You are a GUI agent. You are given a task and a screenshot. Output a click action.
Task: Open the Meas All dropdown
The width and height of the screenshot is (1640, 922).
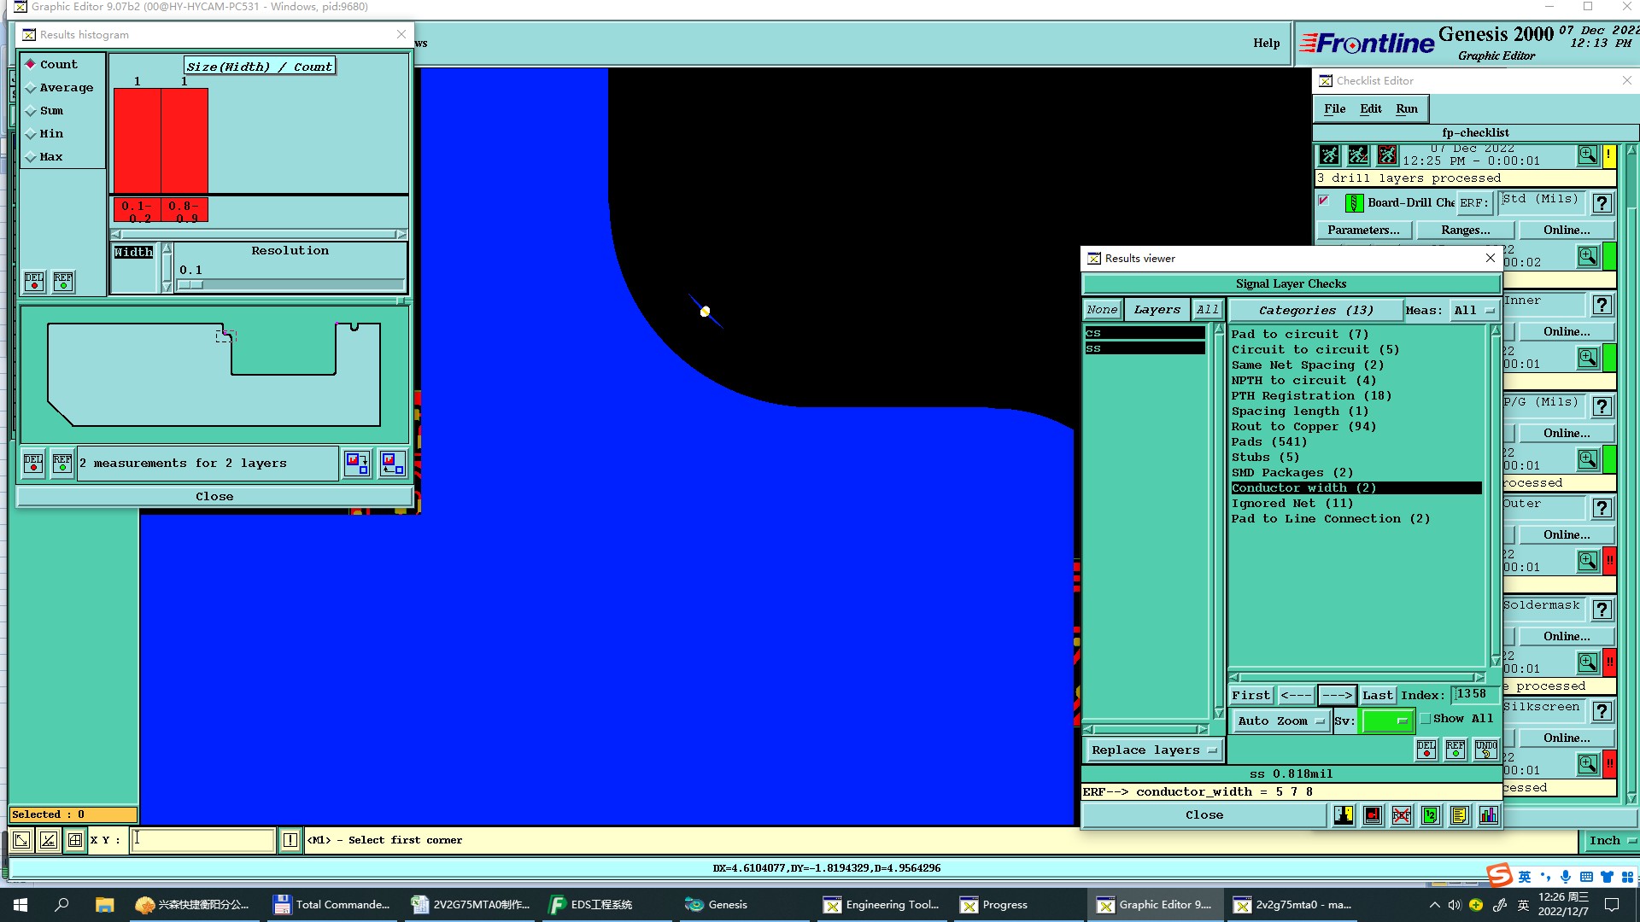pyautogui.click(x=1473, y=311)
